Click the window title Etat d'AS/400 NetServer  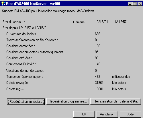[x=33, y=4]
